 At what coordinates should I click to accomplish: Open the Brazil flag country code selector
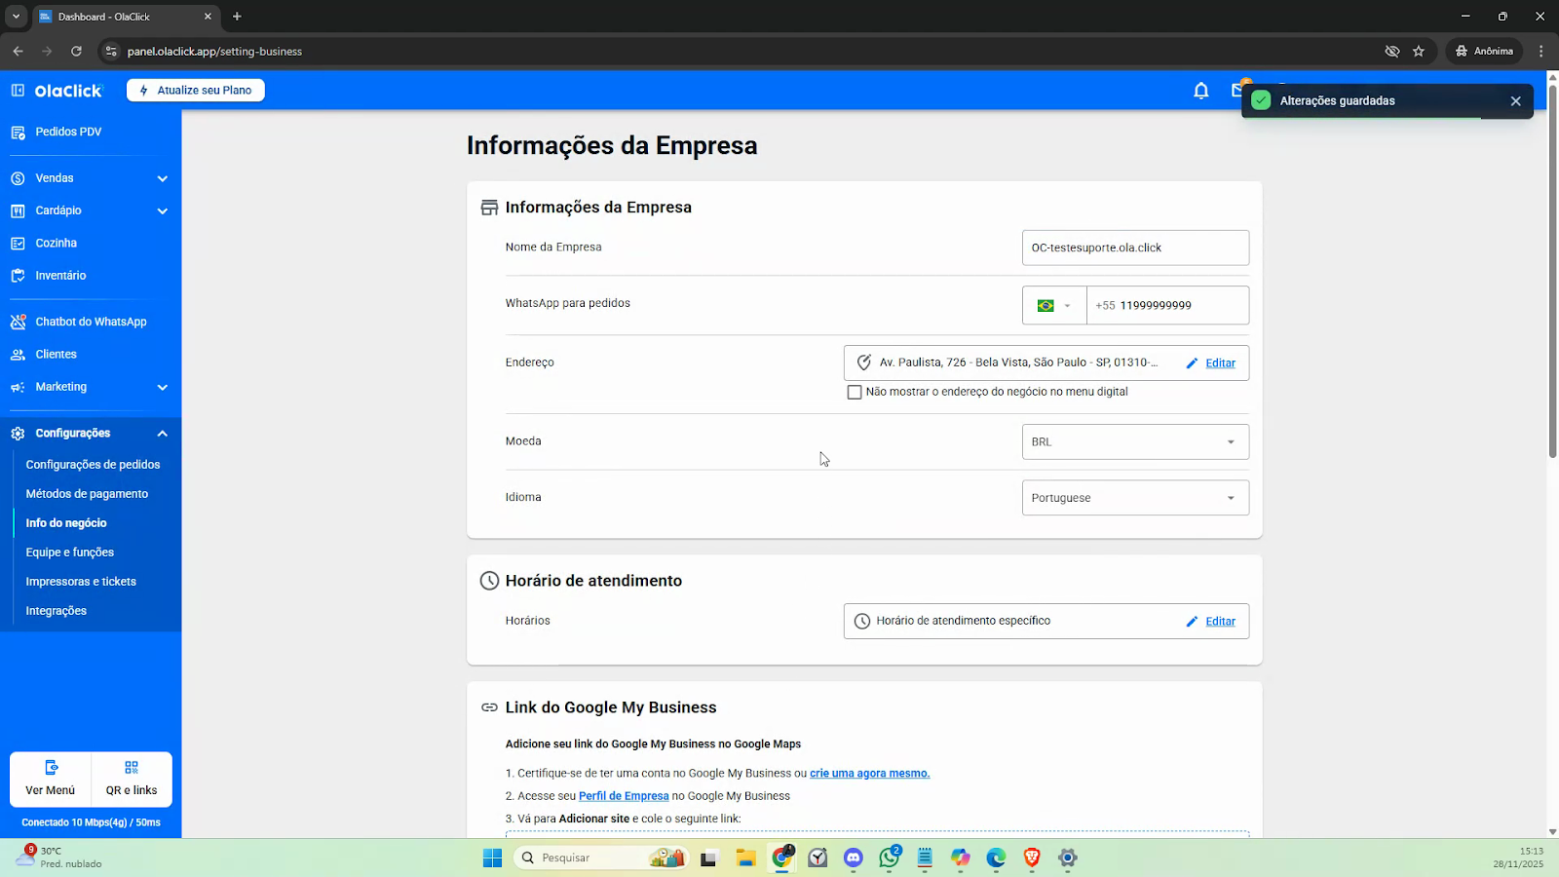(1053, 306)
